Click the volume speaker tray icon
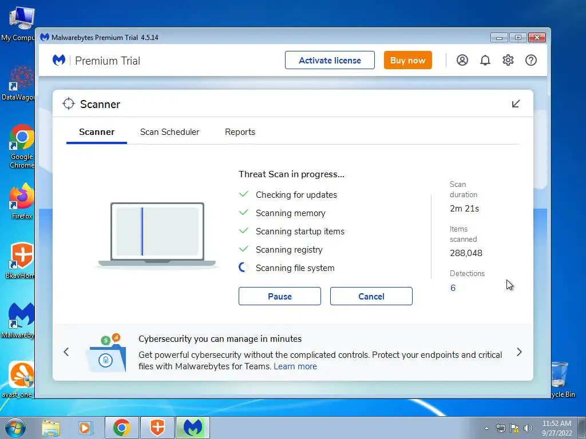The height and width of the screenshot is (439, 586). (528, 428)
